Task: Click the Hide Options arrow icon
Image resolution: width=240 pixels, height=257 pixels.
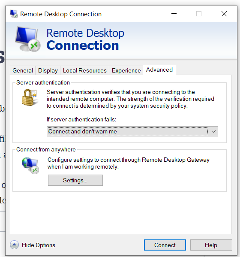Action: coord(15,245)
